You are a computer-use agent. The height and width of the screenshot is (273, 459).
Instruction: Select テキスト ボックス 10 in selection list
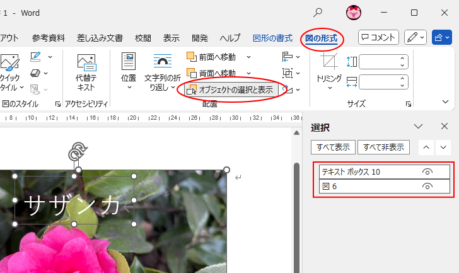[x=385, y=171]
